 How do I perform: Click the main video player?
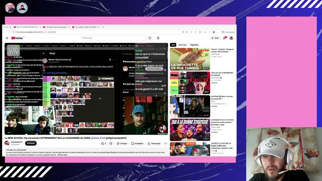coord(86,89)
